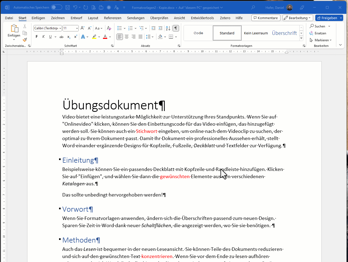Viewport: 348px width, 262px height.
Task: Sort the selection alphabetically
Action: pyautogui.click(x=168, y=28)
